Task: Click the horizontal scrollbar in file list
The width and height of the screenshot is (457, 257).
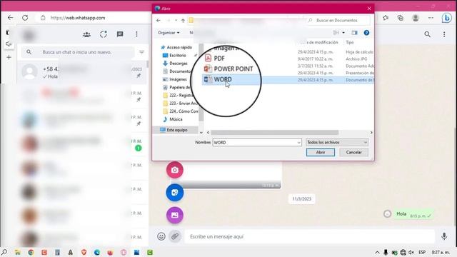Action: pyautogui.click(x=274, y=133)
